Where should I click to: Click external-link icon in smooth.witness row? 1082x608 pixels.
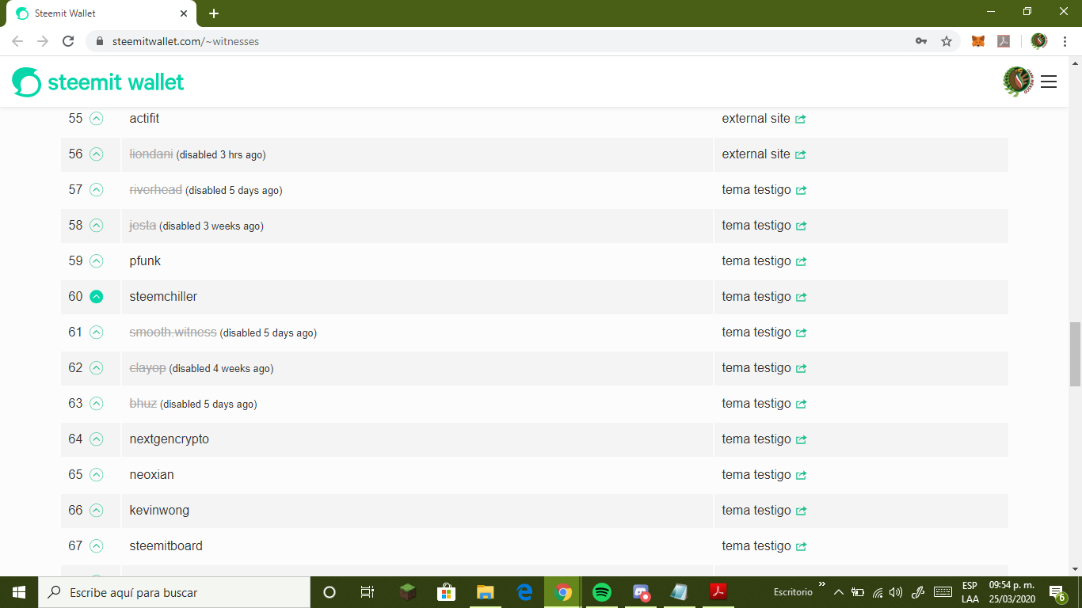pos(801,333)
